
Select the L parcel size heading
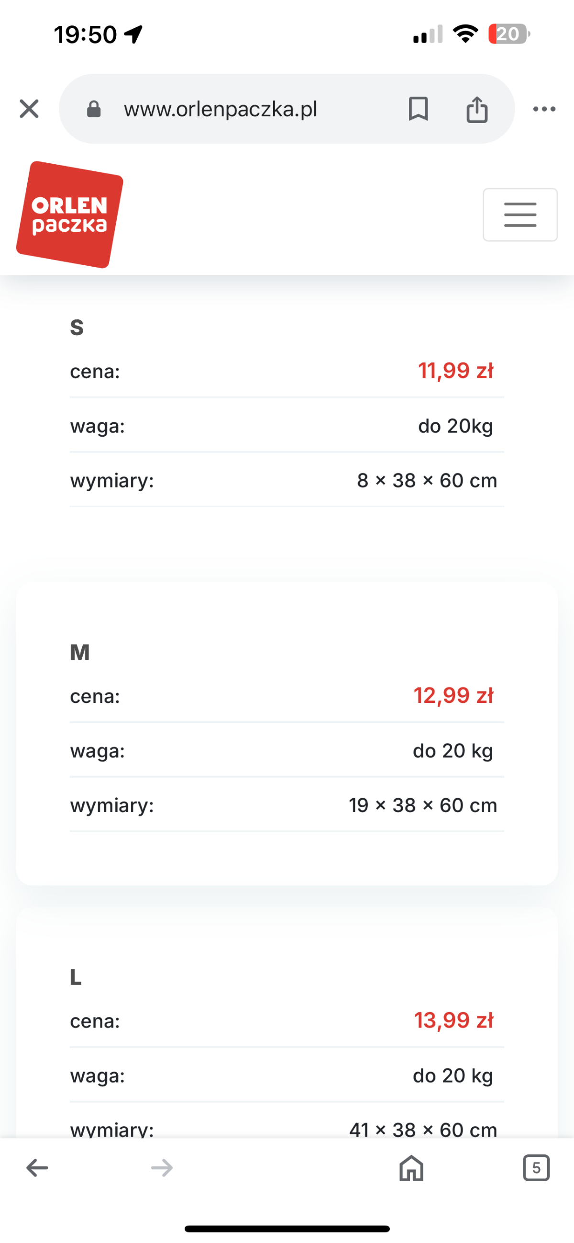(76, 977)
